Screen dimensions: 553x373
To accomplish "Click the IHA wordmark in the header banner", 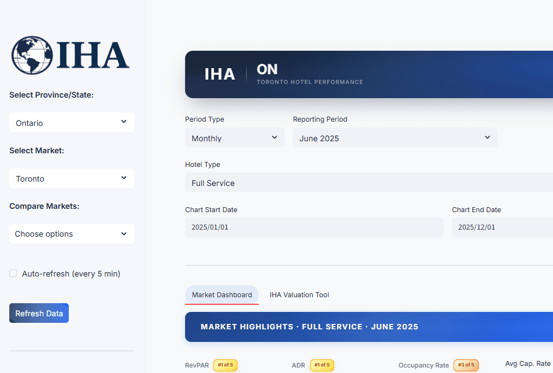I will (219, 74).
